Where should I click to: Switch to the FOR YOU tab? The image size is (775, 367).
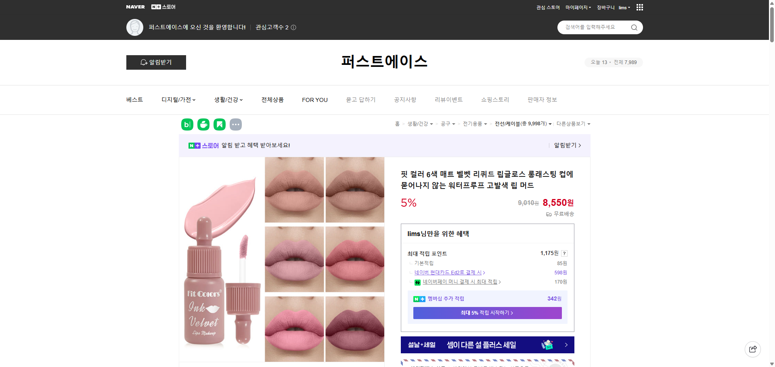point(314,100)
